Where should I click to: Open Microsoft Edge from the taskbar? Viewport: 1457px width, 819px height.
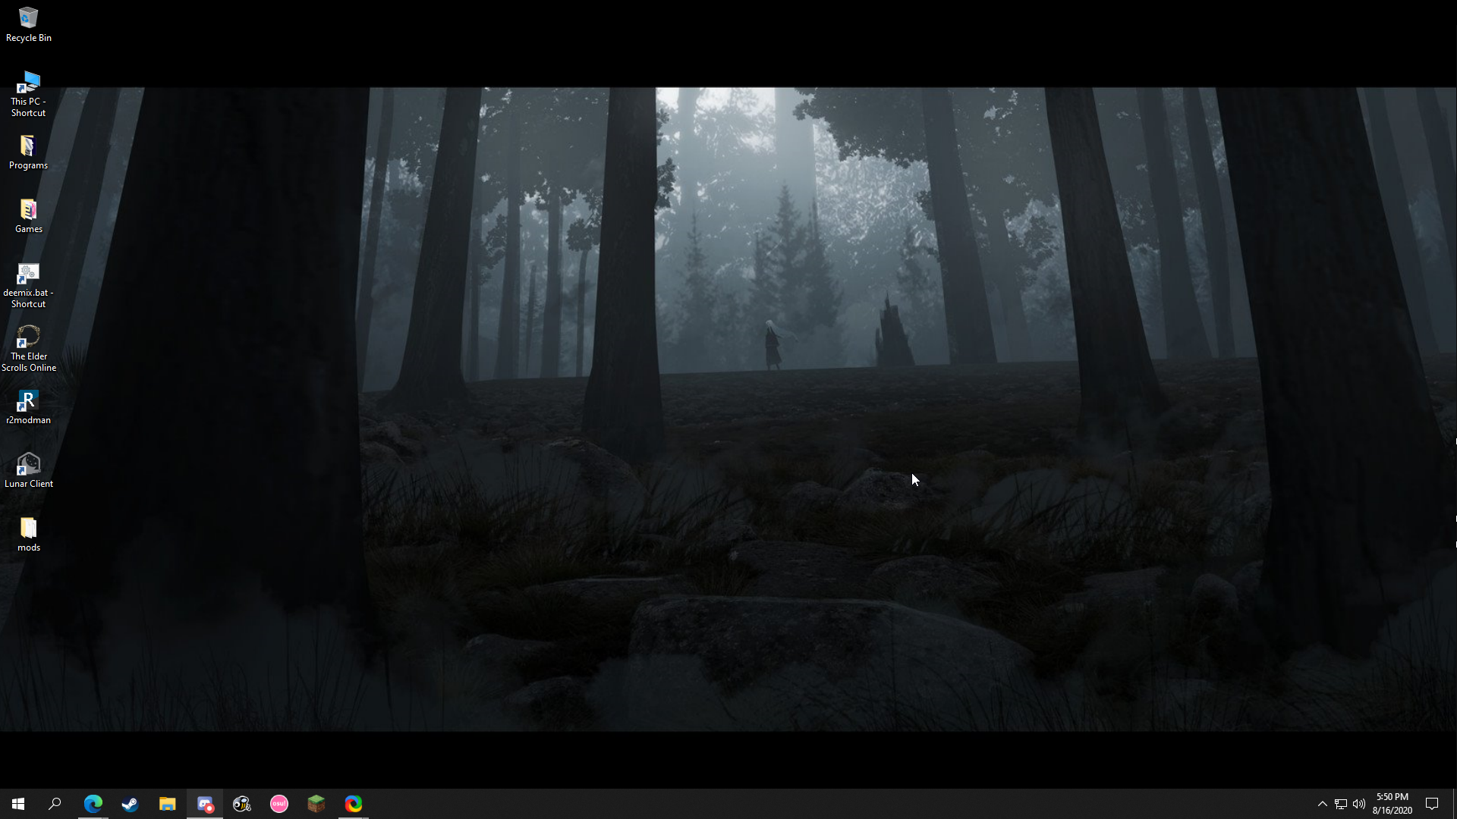[x=93, y=804]
